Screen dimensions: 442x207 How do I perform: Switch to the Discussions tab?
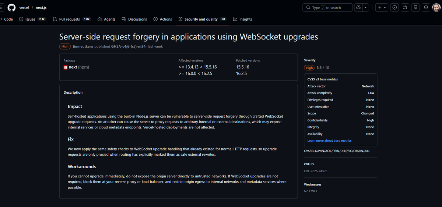pos(134,19)
